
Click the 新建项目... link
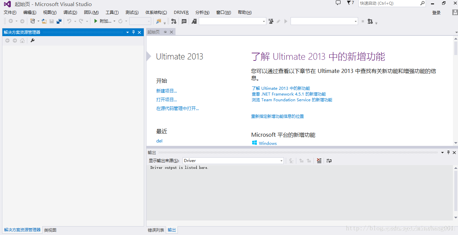[x=166, y=91]
